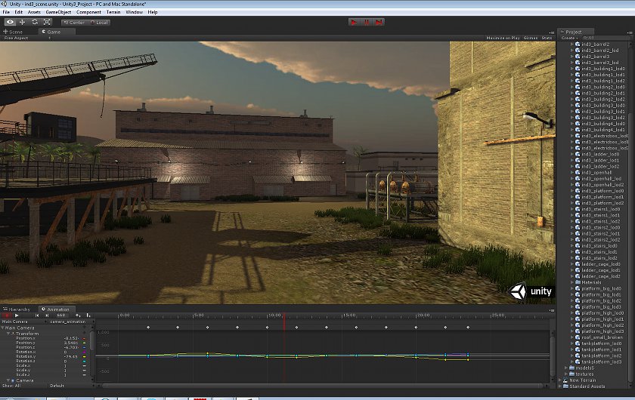
Task: Toggle Gizmos in Game view
Action: tap(531, 38)
